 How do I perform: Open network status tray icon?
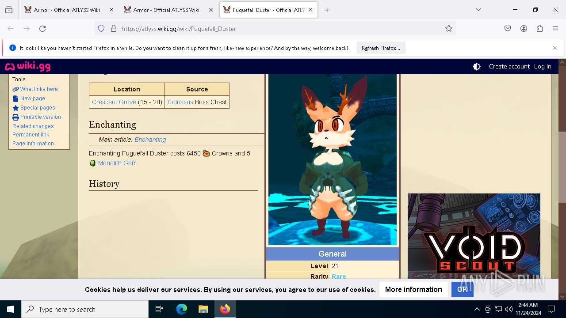pyautogui.click(x=498, y=309)
